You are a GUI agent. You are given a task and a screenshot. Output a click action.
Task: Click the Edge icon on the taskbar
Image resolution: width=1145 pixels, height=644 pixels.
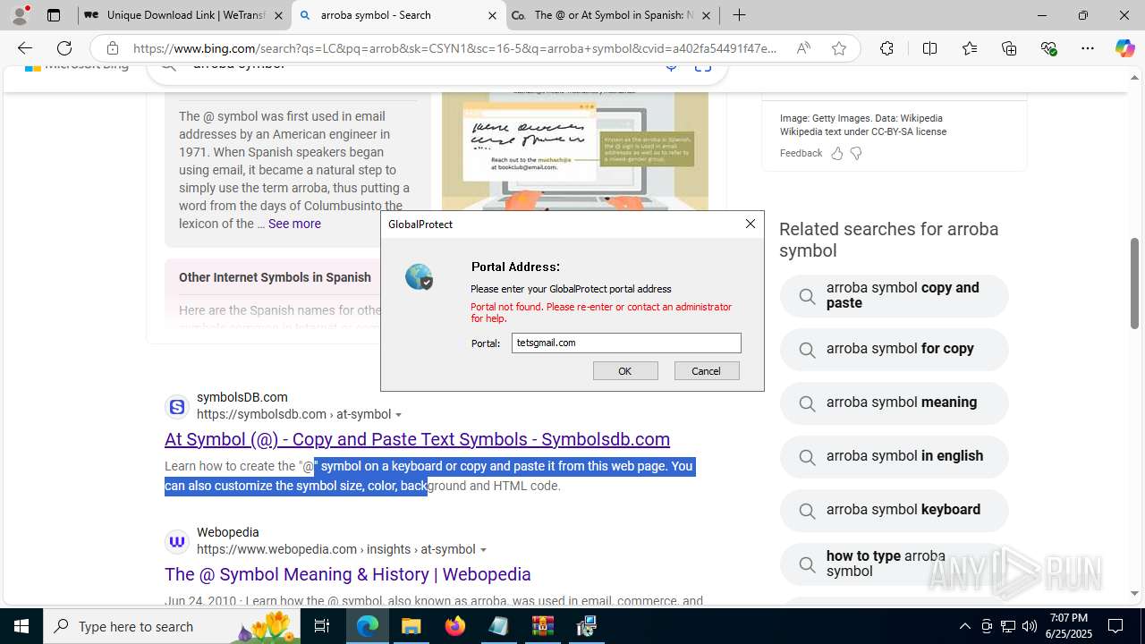point(368,626)
